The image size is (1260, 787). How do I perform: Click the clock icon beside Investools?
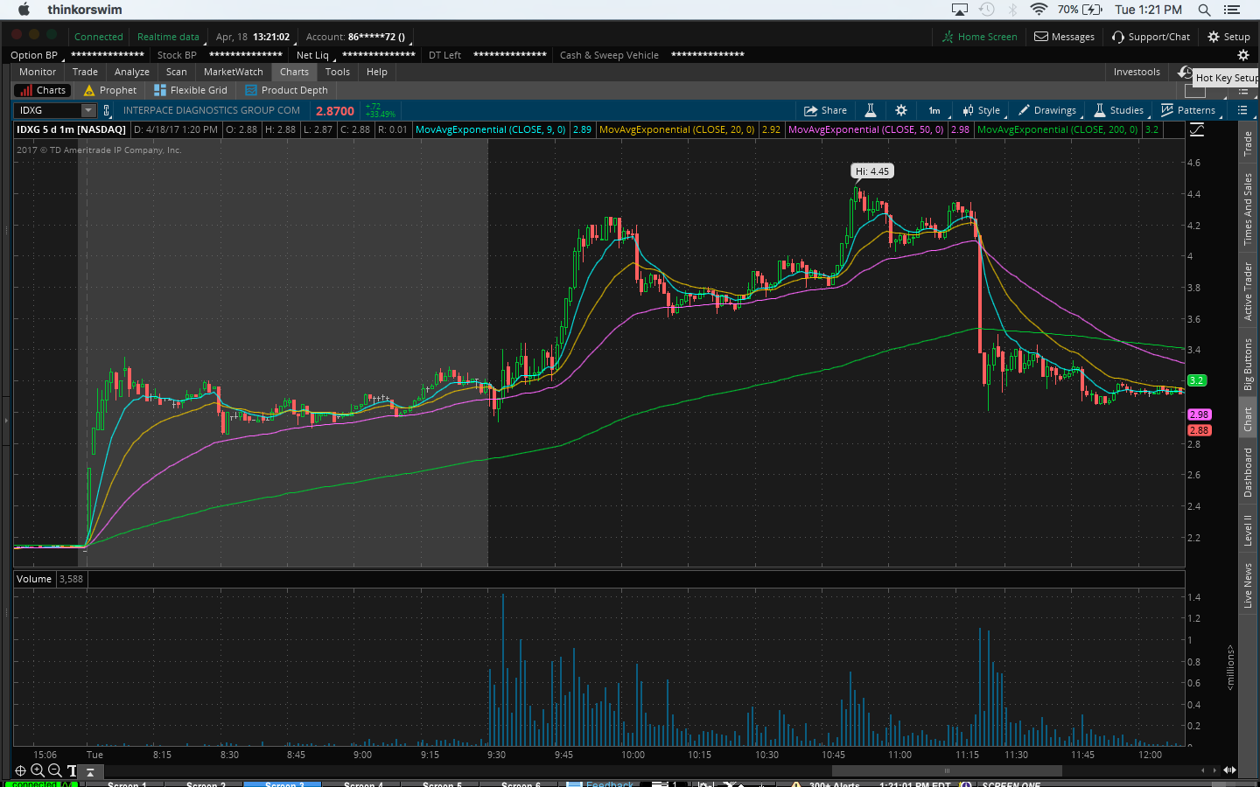pos(1185,72)
